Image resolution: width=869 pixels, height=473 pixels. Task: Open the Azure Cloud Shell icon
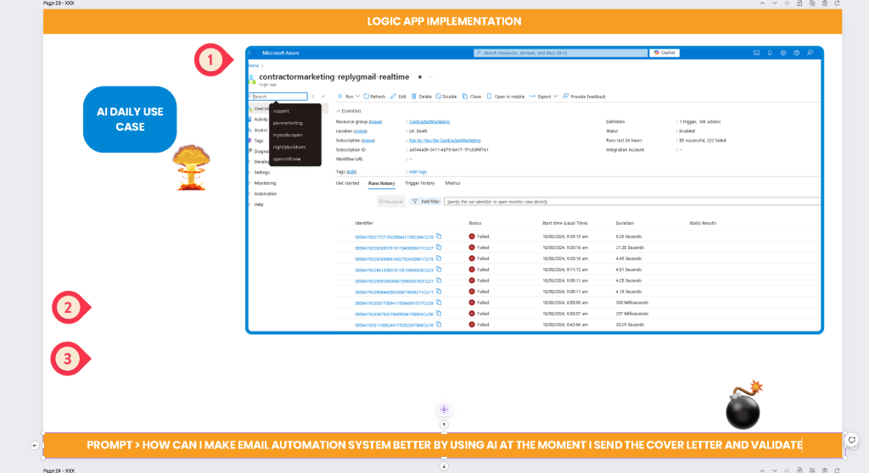(756, 53)
